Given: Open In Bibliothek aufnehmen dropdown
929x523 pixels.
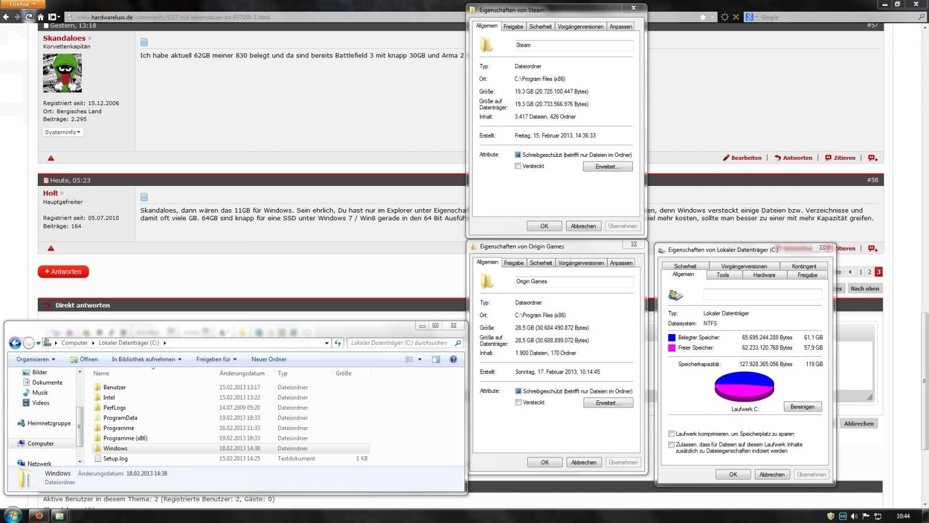Looking at the screenshot, I should (147, 360).
